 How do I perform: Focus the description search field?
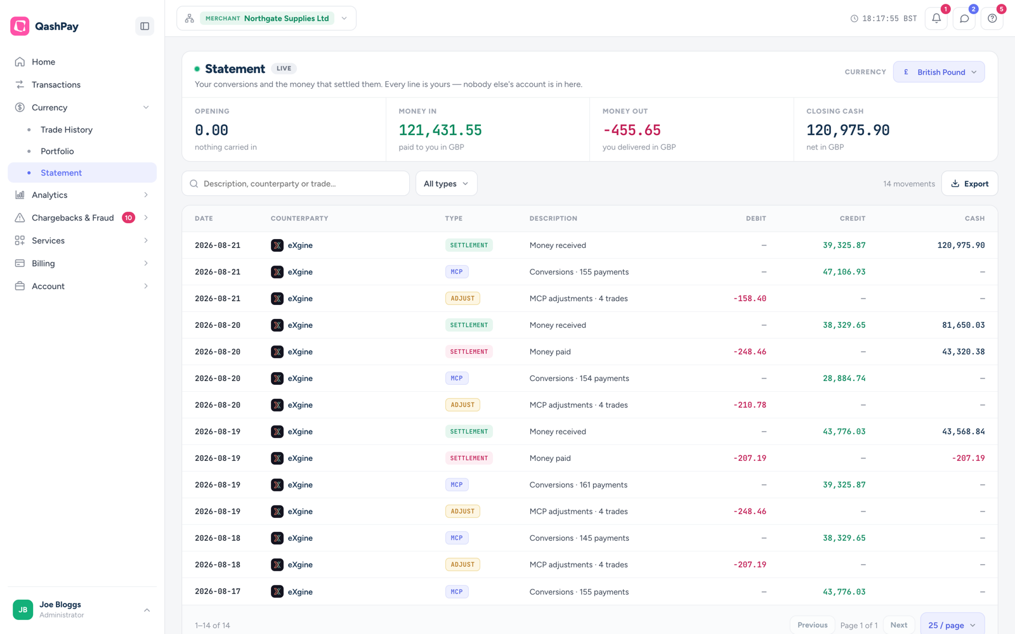tap(296, 184)
